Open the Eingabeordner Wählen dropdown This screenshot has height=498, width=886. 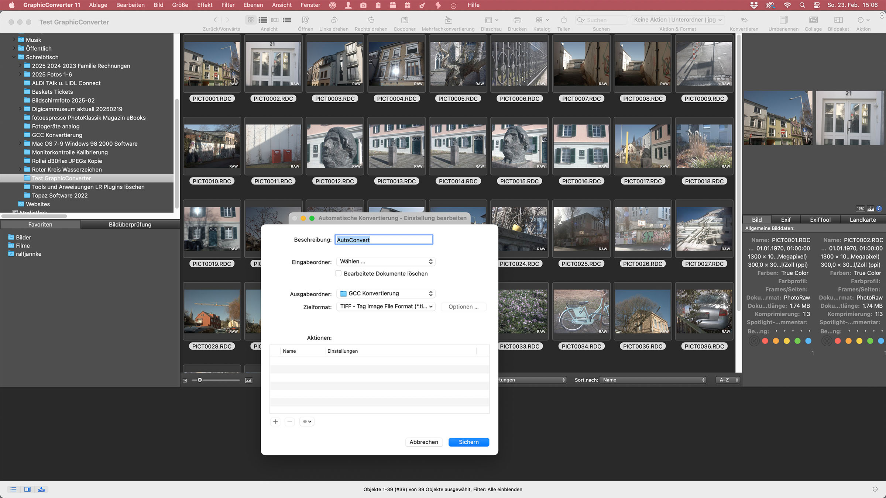click(x=386, y=262)
